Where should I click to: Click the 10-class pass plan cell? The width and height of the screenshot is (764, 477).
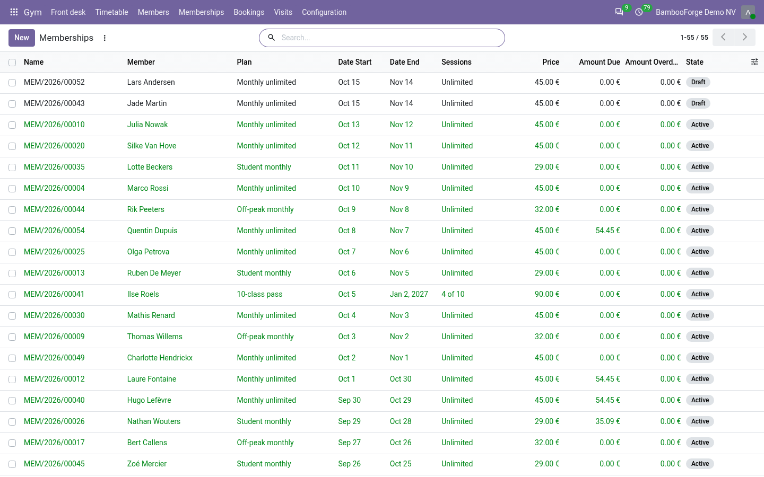[x=259, y=294]
